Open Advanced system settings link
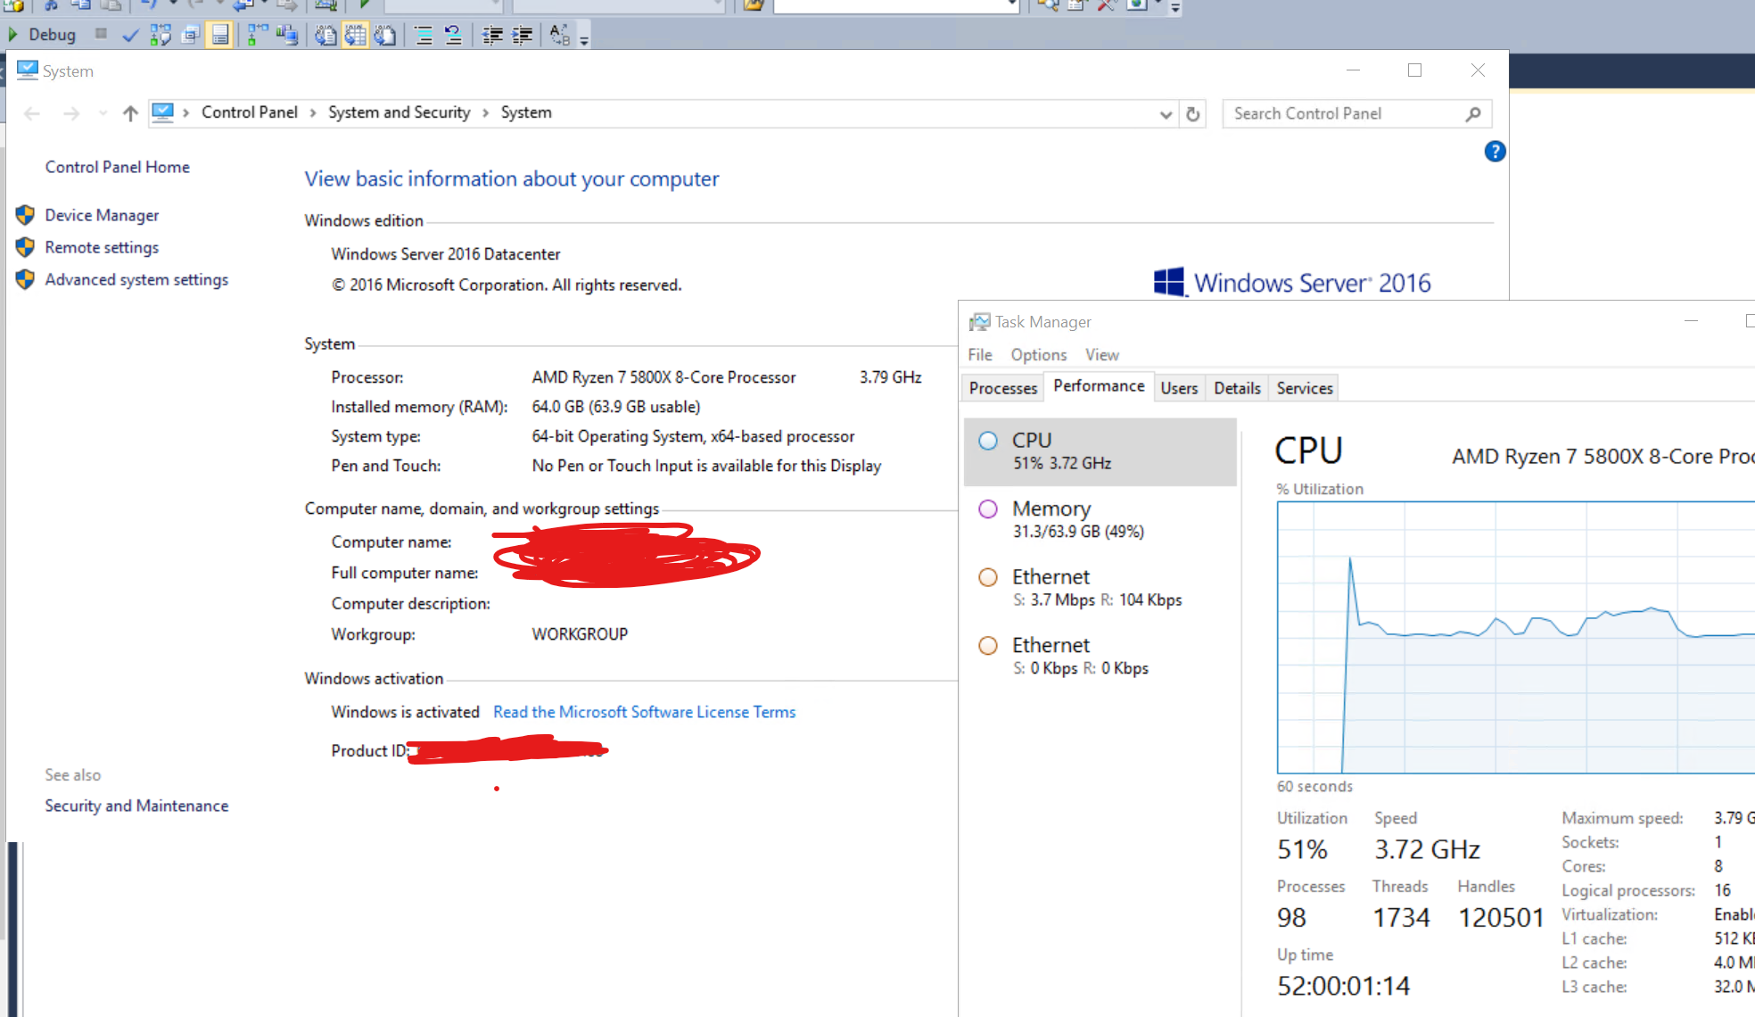 pos(136,279)
